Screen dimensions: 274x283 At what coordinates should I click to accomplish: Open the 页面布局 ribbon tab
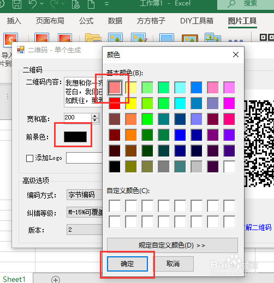pyautogui.click(x=50, y=21)
